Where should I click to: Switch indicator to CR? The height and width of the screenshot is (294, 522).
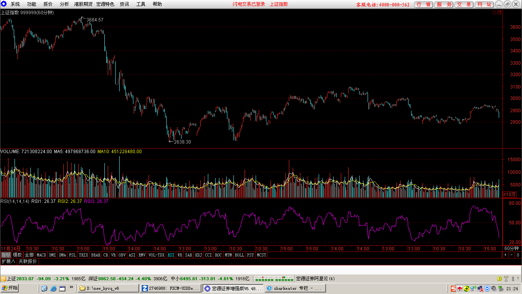tap(106, 255)
